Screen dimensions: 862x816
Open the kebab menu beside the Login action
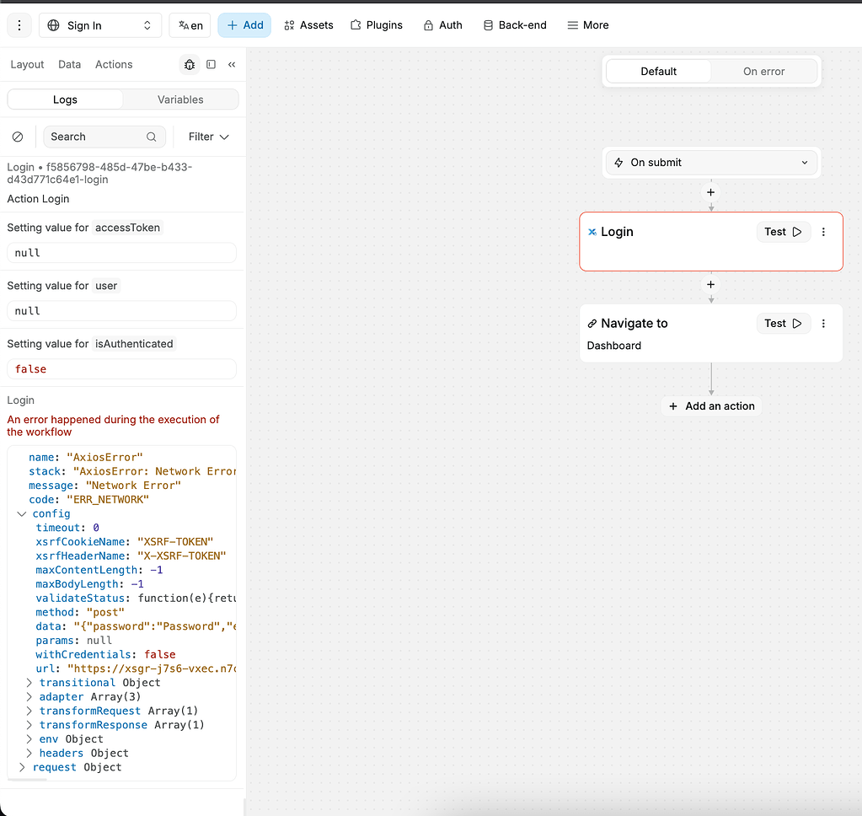[823, 232]
